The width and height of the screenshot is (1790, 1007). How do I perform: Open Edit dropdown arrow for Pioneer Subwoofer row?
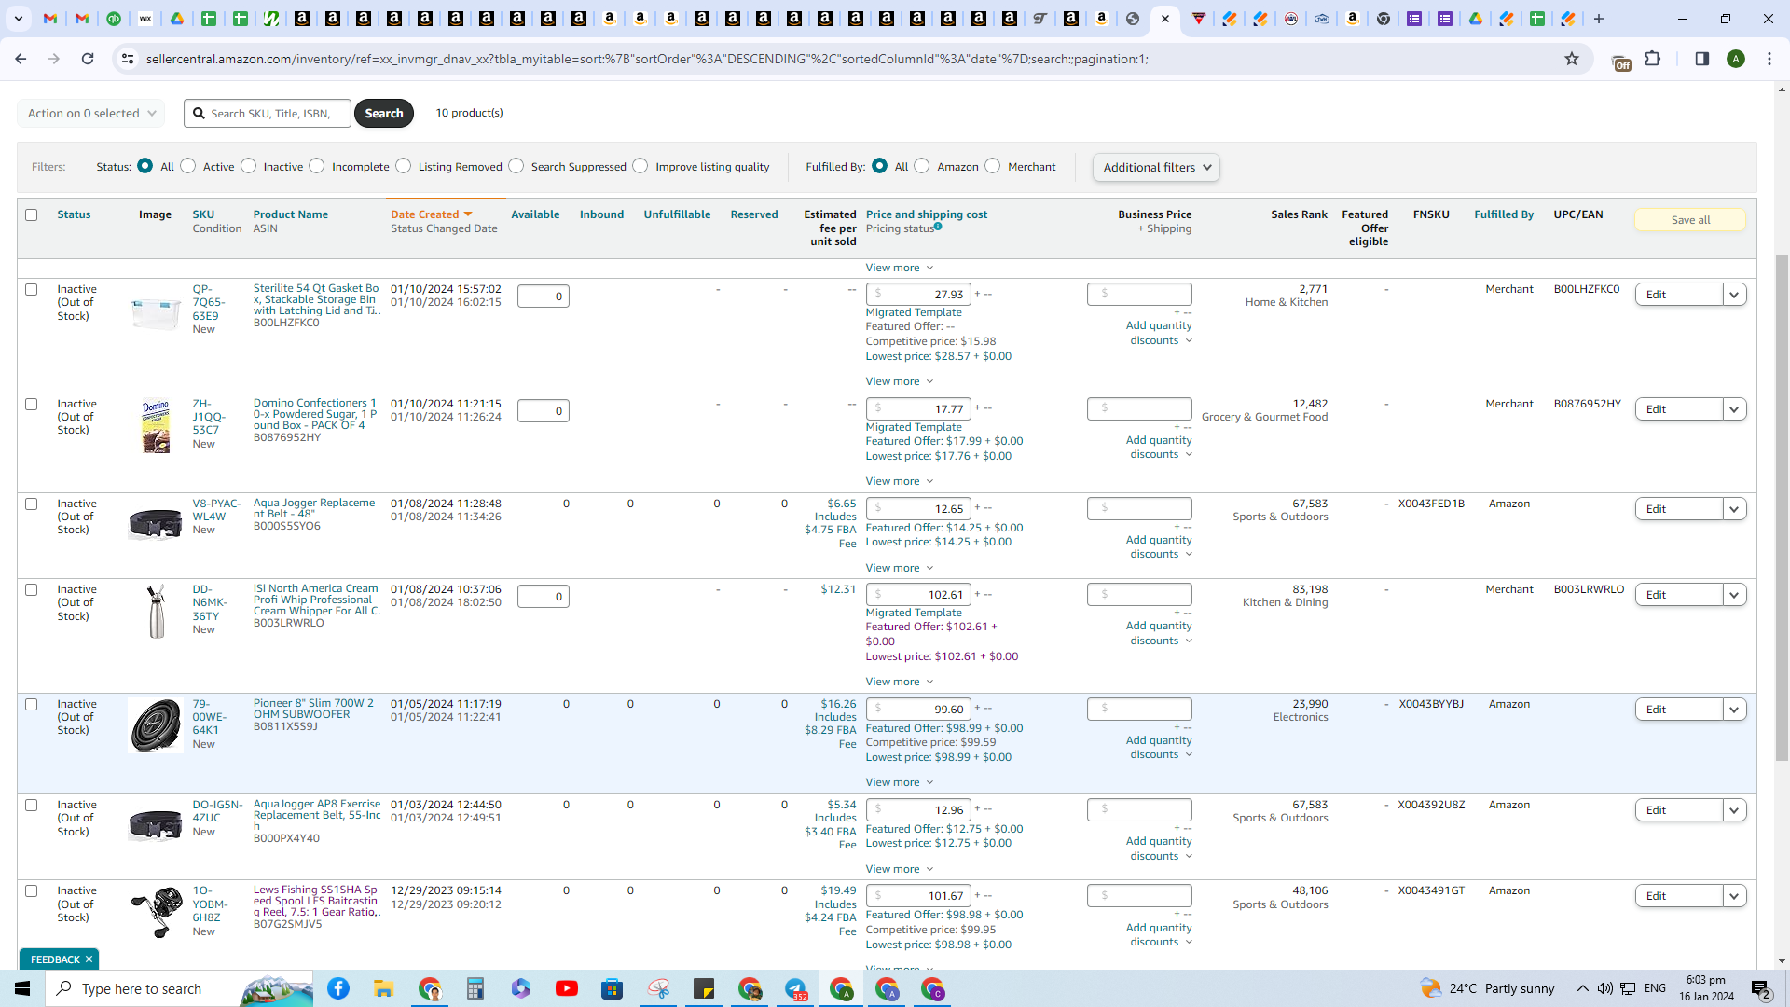[1734, 710]
